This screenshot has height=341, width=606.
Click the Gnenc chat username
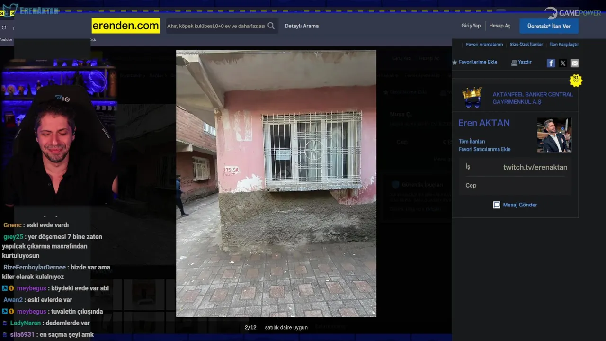point(12,225)
